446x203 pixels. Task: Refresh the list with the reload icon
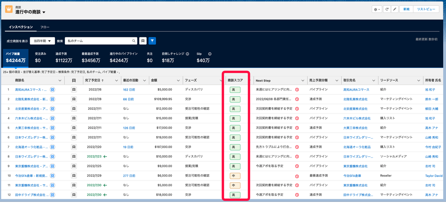pos(387,9)
